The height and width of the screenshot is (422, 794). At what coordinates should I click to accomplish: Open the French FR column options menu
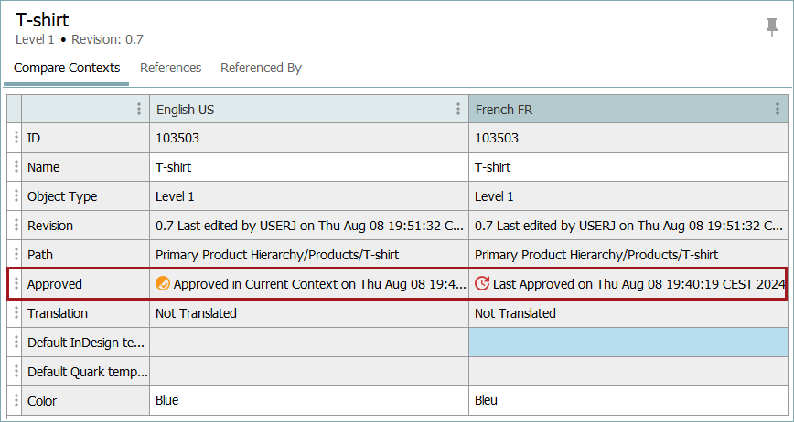tap(778, 110)
